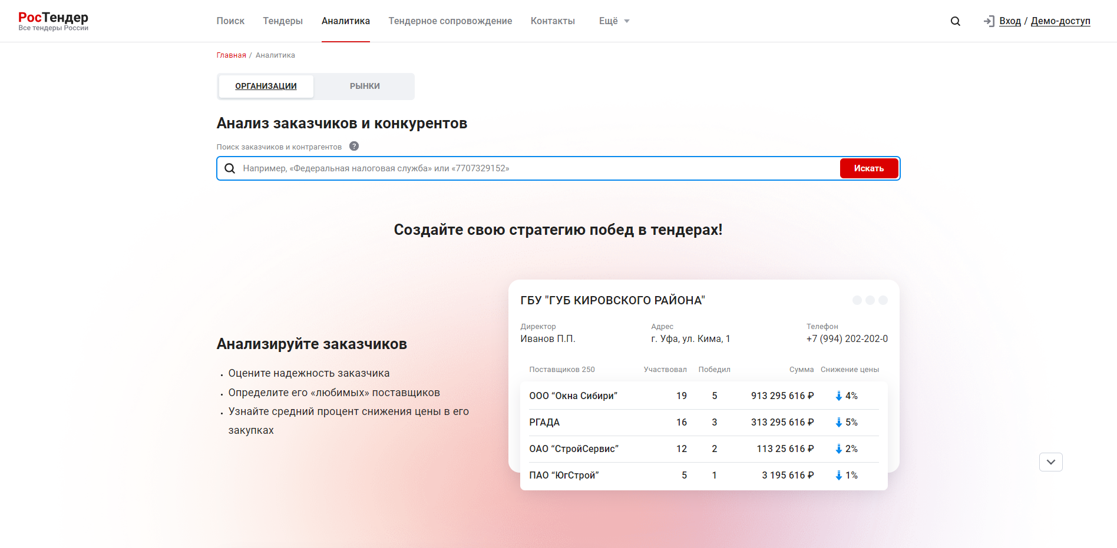This screenshot has height=548, width=1117.
Task: Select the Аналитика menu item
Action: 346,21
